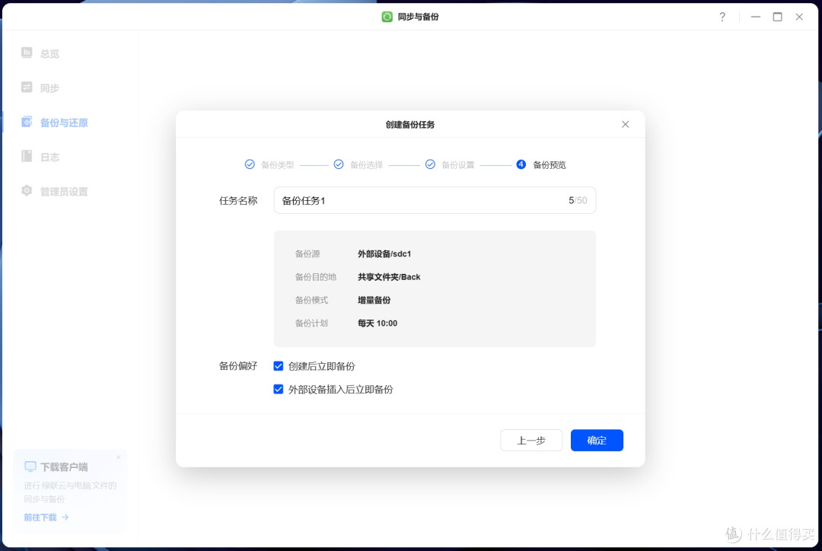The image size is (822, 551).
Task: Close the 创建备份任务 dialog
Action: click(625, 124)
